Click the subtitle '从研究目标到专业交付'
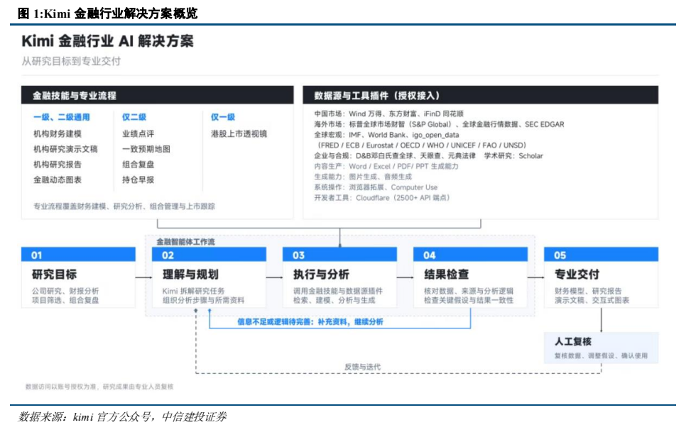Screen dimensions: 686x432 [x=71, y=61]
